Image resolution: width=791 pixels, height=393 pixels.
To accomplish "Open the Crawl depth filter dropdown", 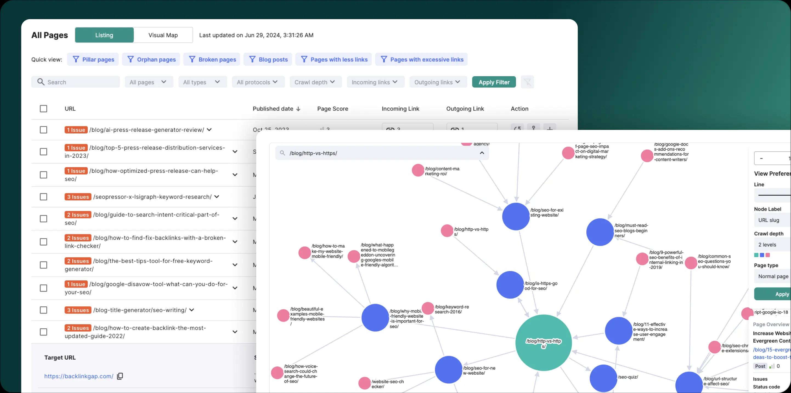I will click(x=316, y=82).
